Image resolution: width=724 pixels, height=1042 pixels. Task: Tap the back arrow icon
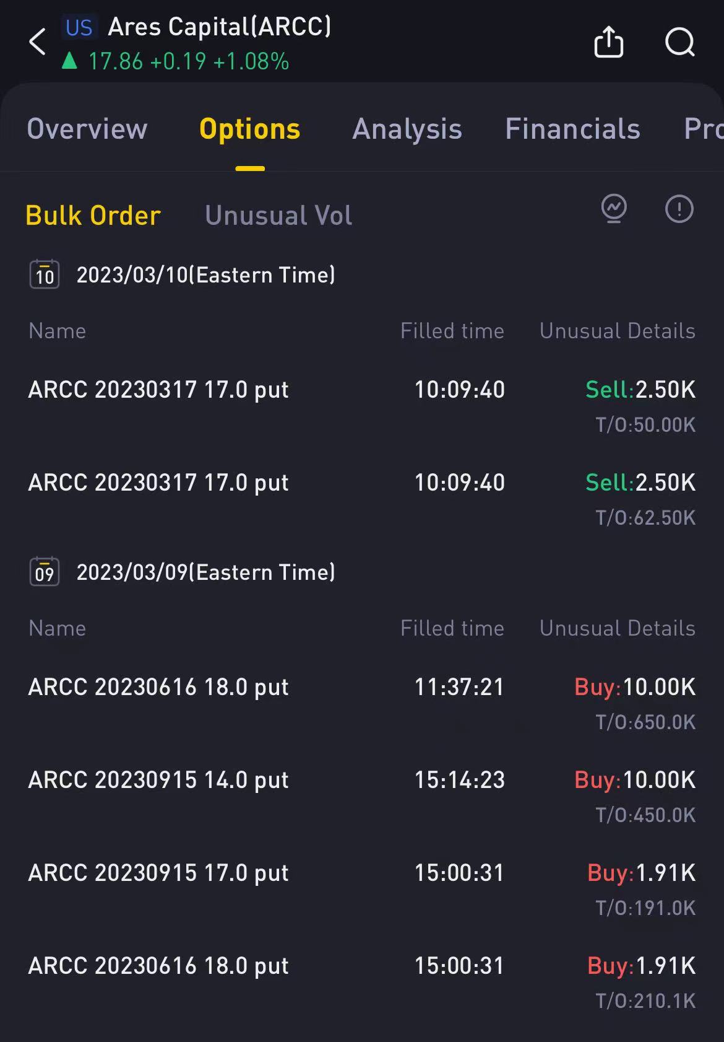(x=38, y=42)
